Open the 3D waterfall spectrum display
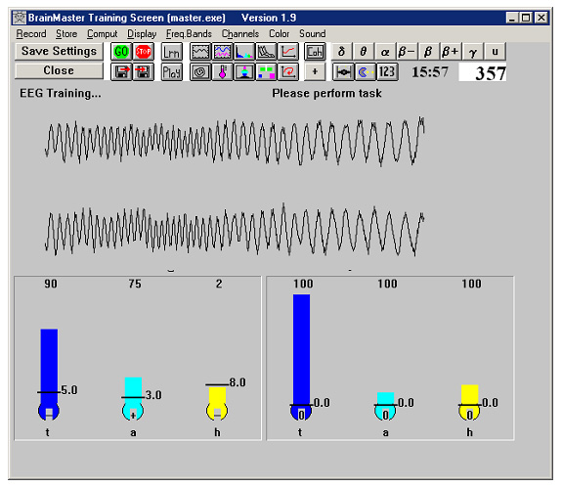The image size is (562, 487). click(x=266, y=52)
